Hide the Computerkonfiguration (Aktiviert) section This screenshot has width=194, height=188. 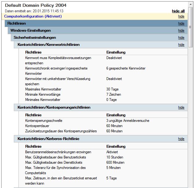tap(181, 16)
